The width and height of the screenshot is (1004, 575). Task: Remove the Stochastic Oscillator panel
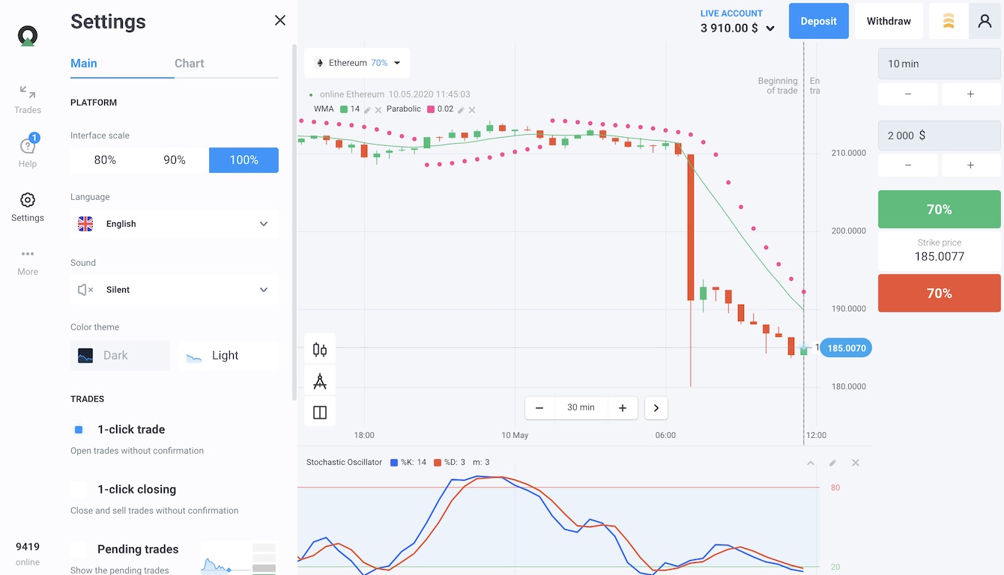pos(856,463)
